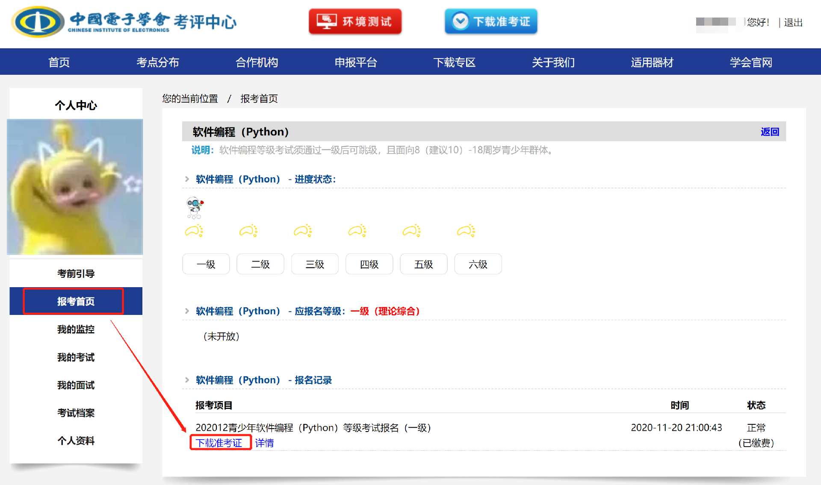Open the 详情 link for the registration
The width and height of the screenshot is (821, 485).
264,443
